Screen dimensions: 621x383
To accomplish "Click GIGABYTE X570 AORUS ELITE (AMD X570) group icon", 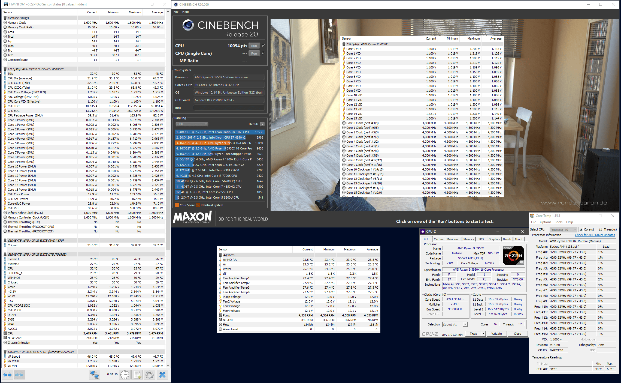I will pyautogui.click(x=5, y=241).
